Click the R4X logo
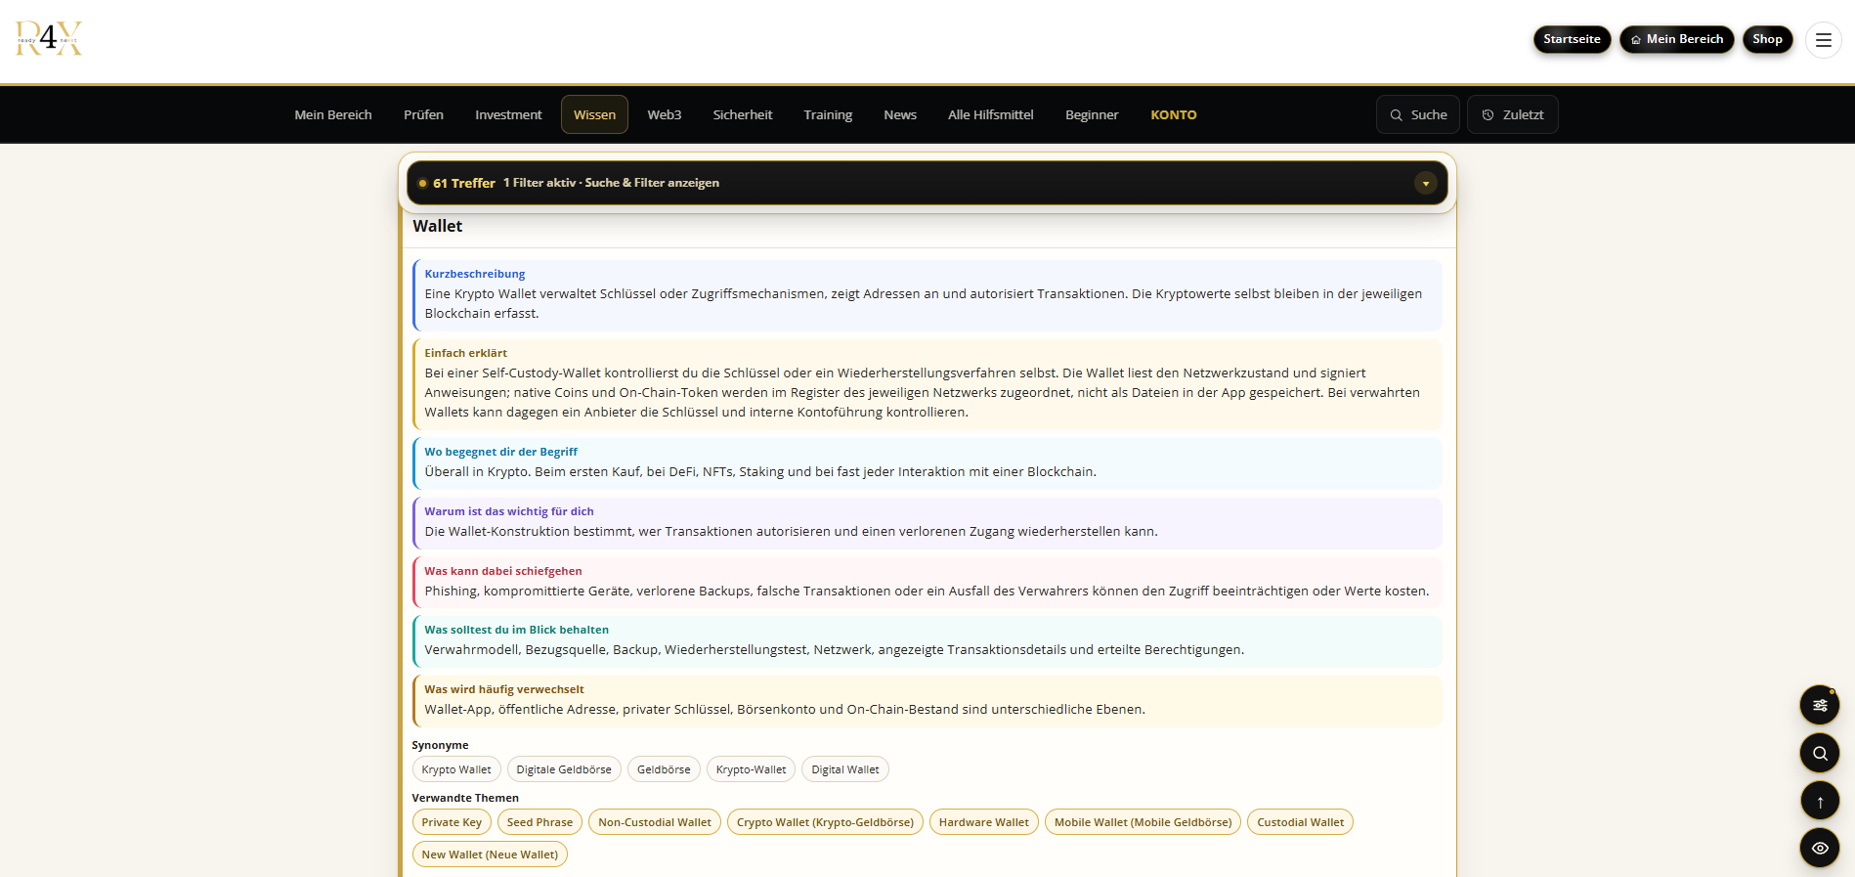The image size is (1855, 877). click(x=49, y=39)
